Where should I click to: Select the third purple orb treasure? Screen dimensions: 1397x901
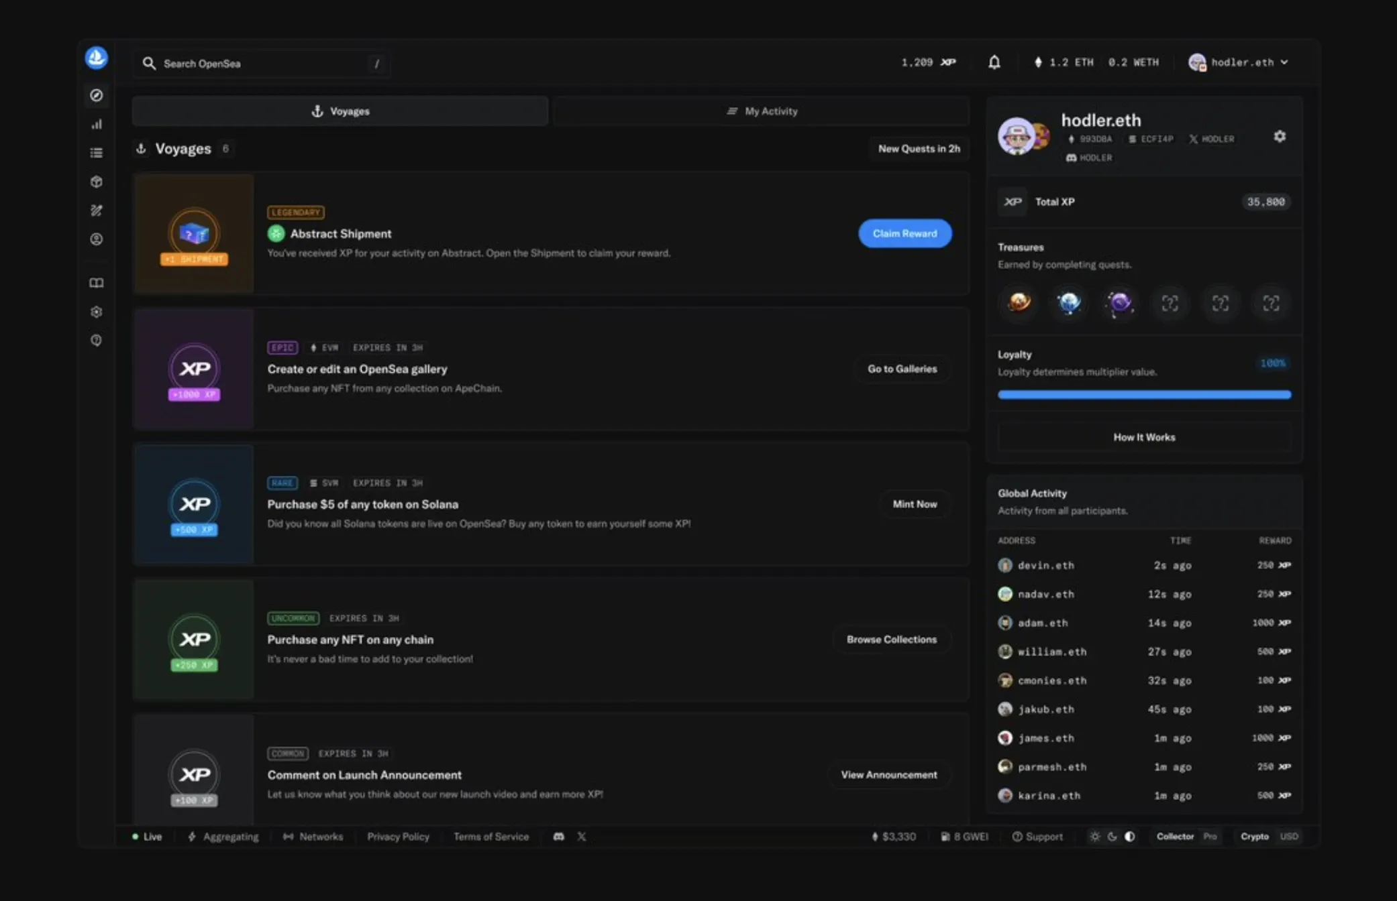click(1119, 303)
